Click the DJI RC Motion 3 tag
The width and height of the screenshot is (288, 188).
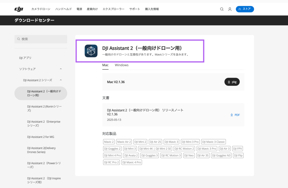171,155
